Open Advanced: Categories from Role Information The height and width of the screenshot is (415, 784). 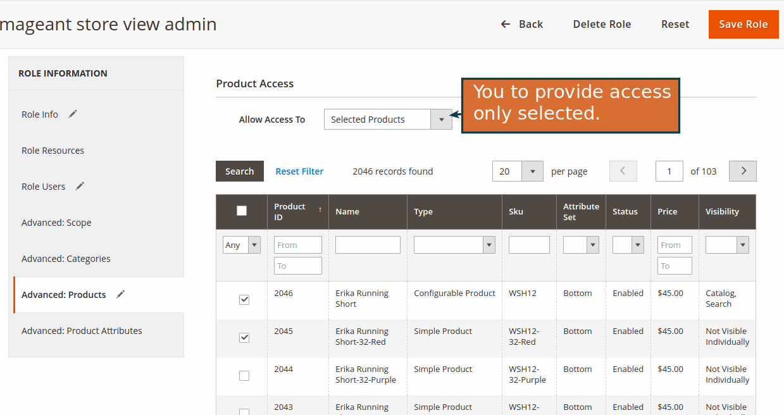point(66,258)
